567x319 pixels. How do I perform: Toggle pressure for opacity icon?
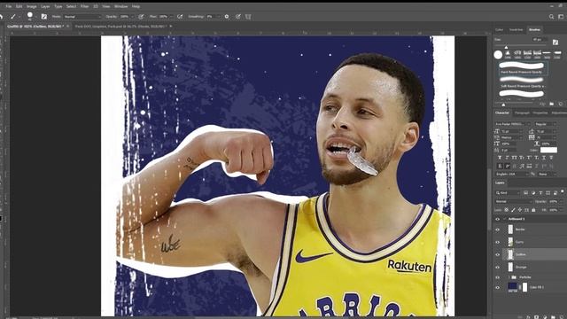click(141, 17)
